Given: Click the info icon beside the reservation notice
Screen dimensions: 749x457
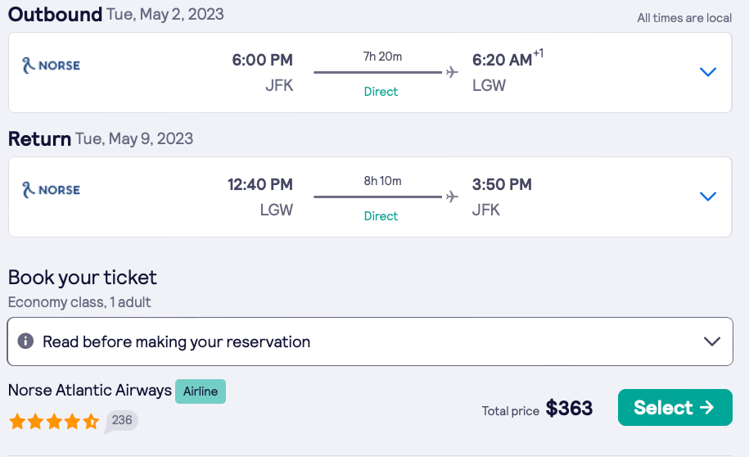Looking at the screenshot, I should point(25,342).
